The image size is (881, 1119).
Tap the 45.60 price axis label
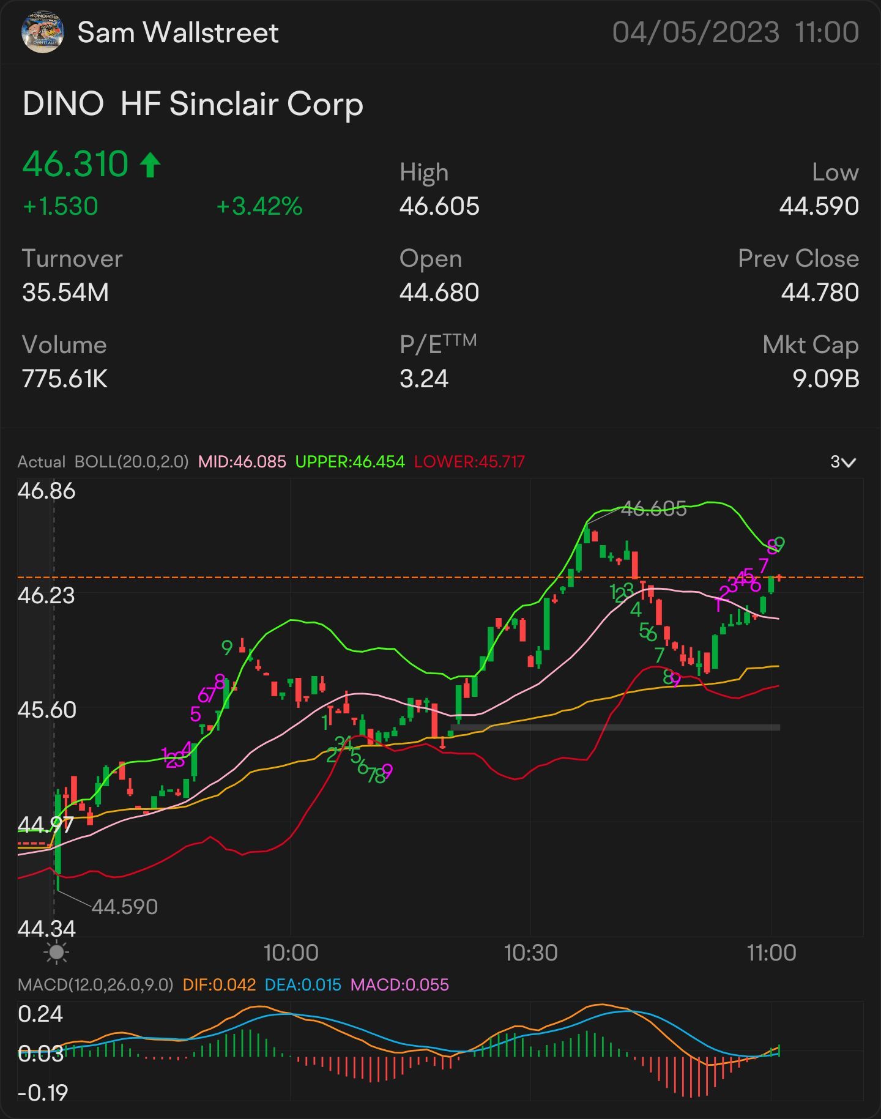pos(46,710)
